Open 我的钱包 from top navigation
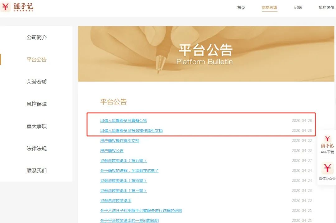 [x=327, y=7]
